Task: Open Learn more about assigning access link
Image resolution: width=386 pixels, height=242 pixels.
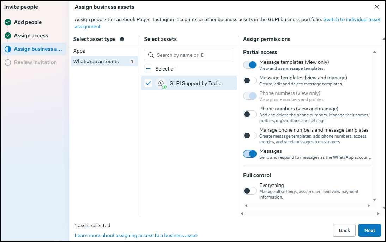Action: (136, 235)
